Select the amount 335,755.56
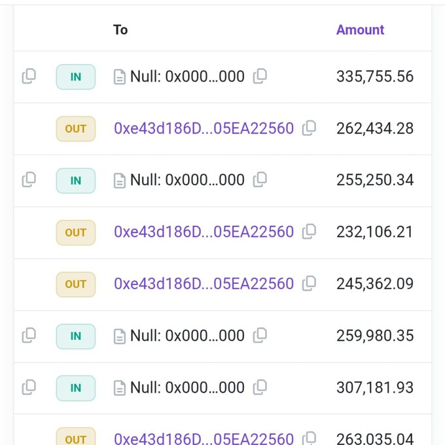The image size is (445, 445). click(375, 77)
